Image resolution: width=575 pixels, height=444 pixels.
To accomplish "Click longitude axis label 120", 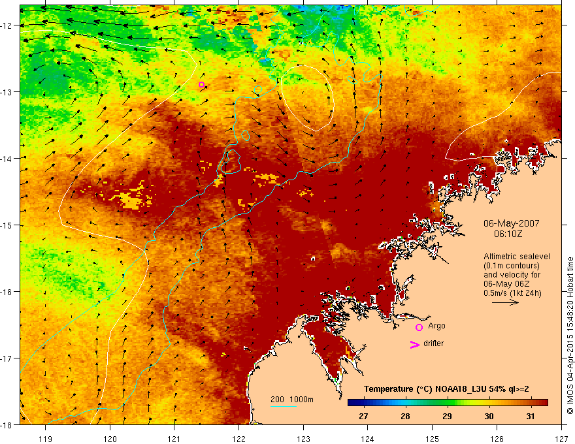I will coord(110,439).
